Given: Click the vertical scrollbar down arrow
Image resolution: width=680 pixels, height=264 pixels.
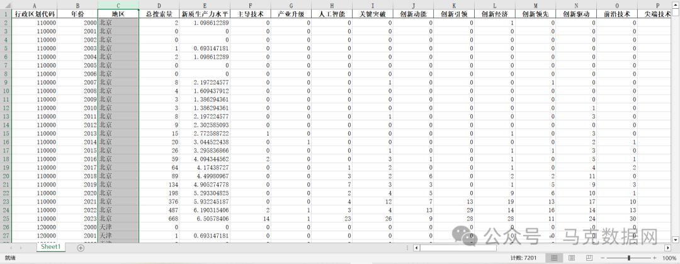Looking at the screenshot, I should [x=675, y=239].
